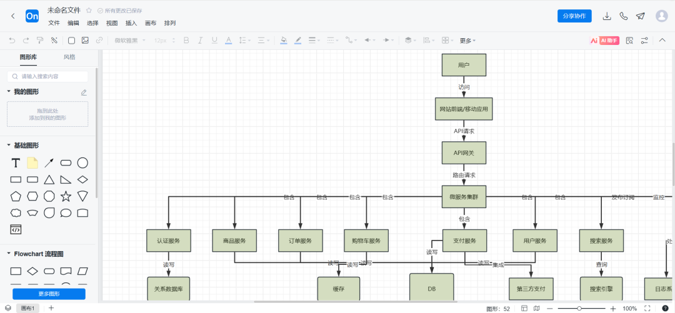The height and width of the screenshot is (313, 675).
Task: Click the find and replace icon
Action: 630,41
